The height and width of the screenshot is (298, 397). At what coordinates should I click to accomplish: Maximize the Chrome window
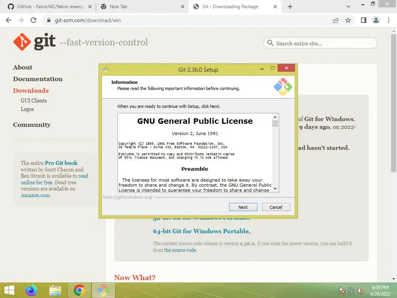coord(373,3)
